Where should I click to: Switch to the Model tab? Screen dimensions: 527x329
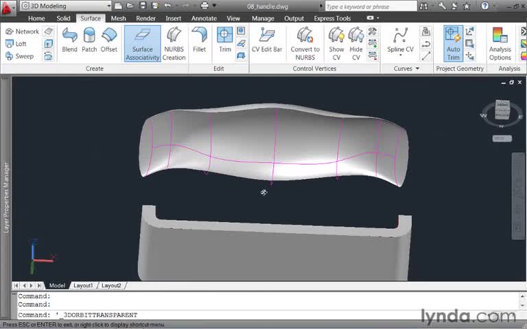57,285
